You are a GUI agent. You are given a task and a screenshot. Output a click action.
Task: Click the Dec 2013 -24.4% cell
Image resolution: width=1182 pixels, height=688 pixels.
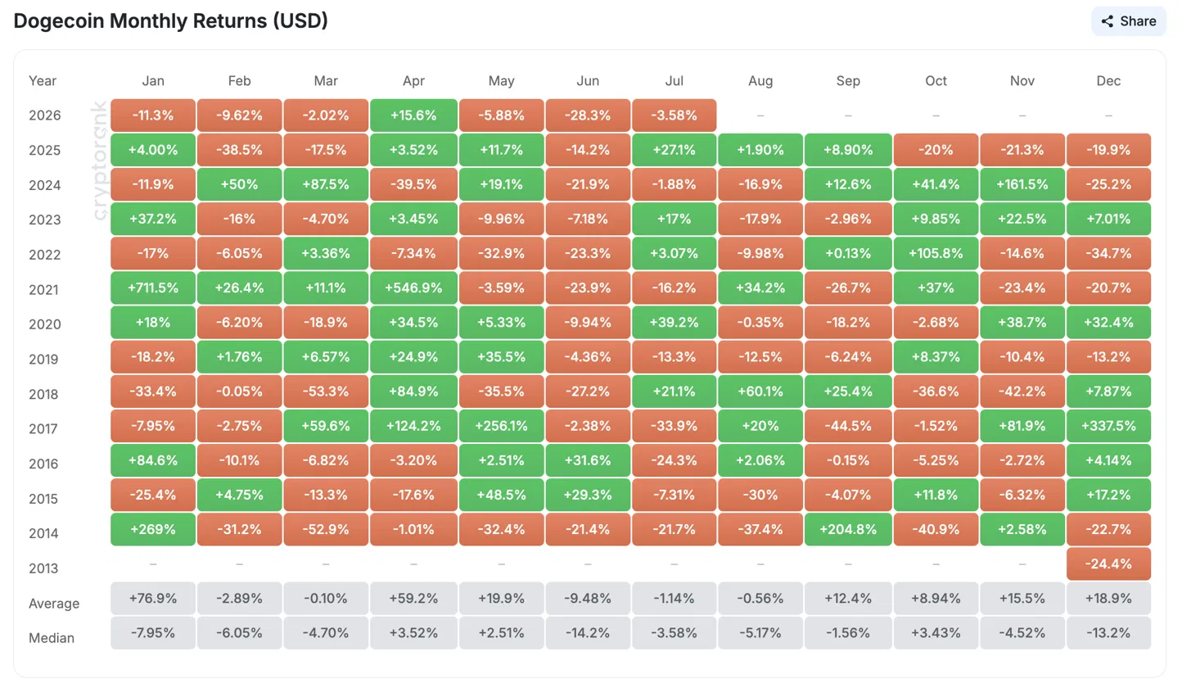[1108, 564]
